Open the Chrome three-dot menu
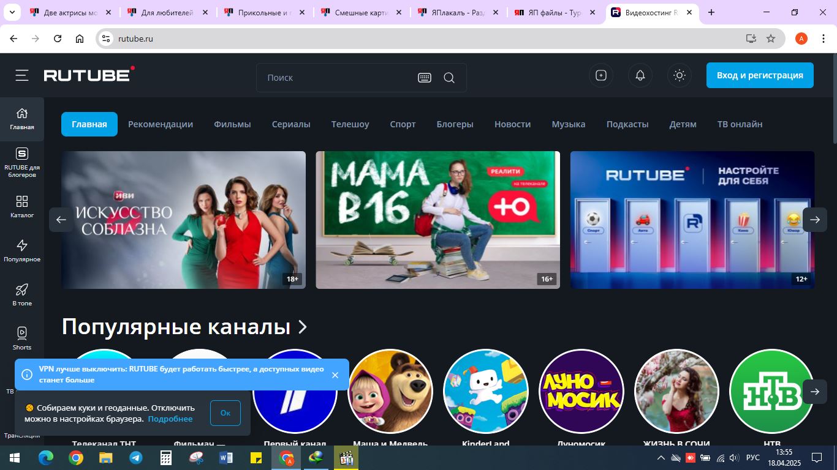The height and width of the screenshot is (470, 837). [x=823, y=39]
